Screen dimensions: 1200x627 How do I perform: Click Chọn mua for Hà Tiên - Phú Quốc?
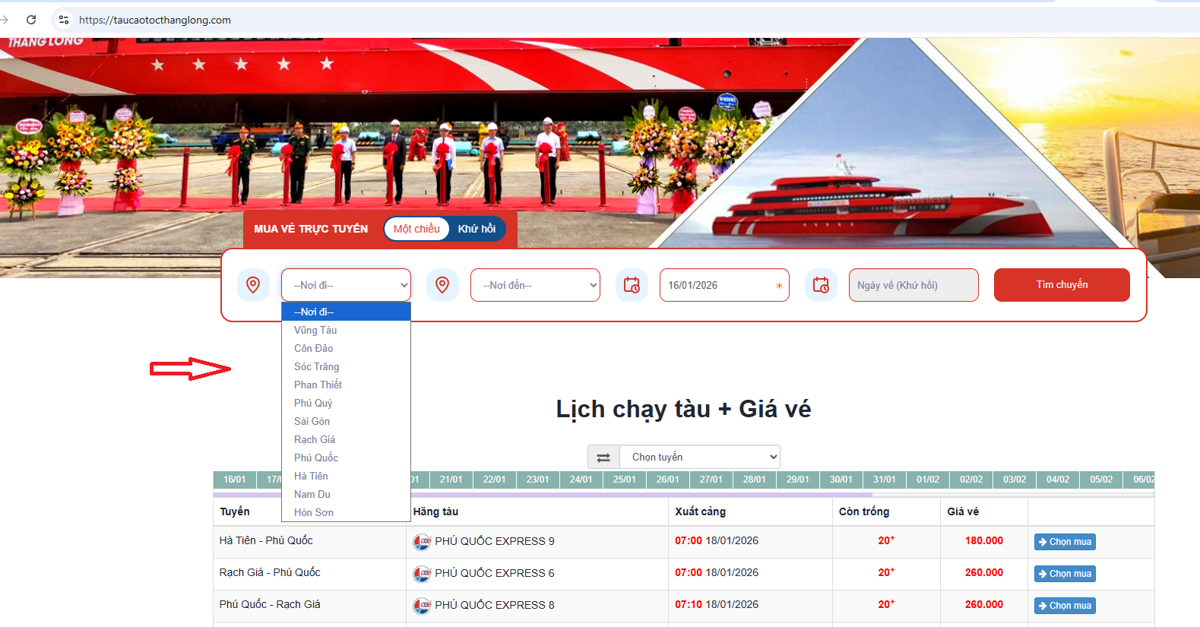(x=1065, y=542)
